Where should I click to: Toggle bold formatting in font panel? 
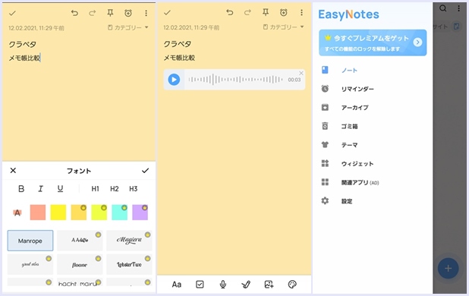tap(21, 189)
